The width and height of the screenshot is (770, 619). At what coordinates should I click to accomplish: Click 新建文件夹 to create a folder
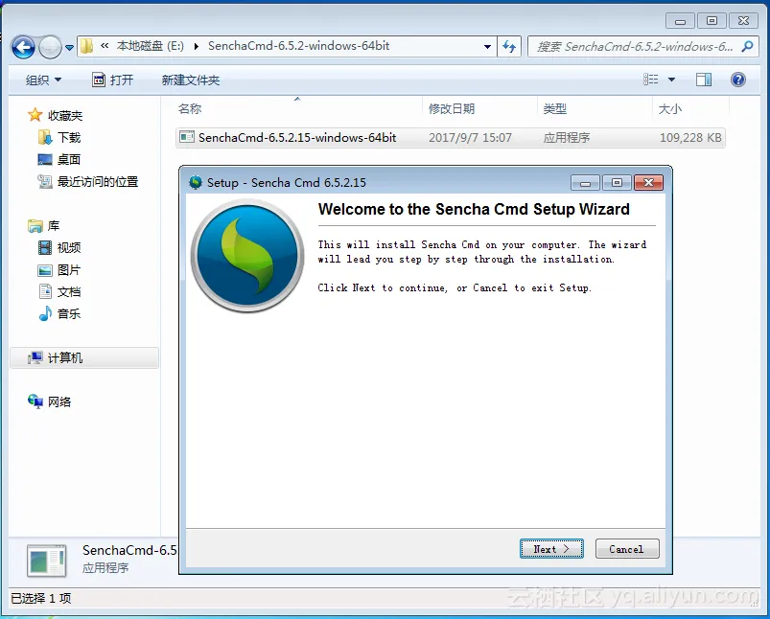point(191,80)
